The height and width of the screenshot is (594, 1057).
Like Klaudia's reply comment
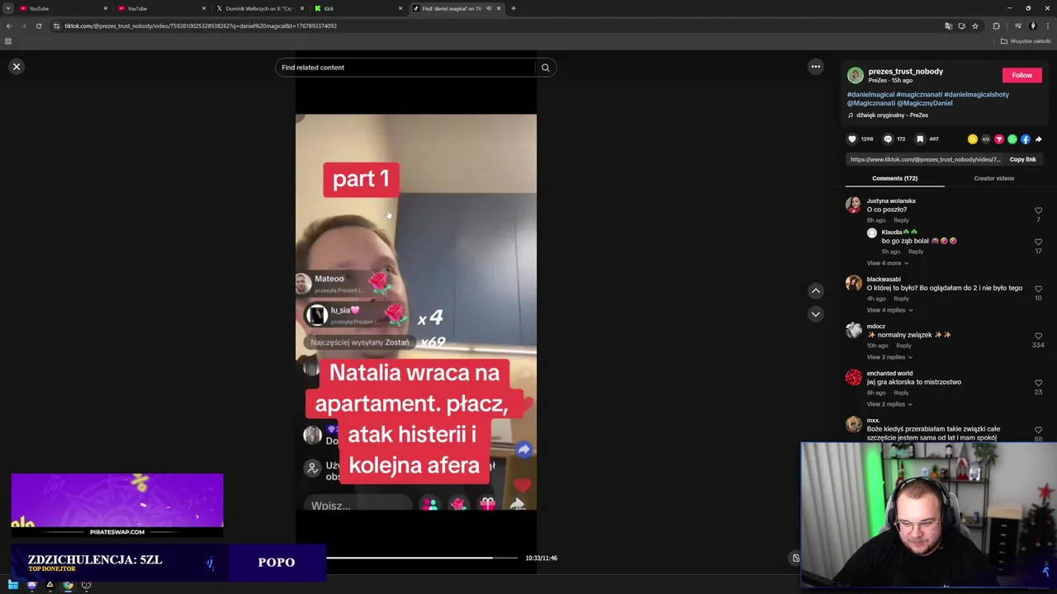click(x=1038, y=243)
